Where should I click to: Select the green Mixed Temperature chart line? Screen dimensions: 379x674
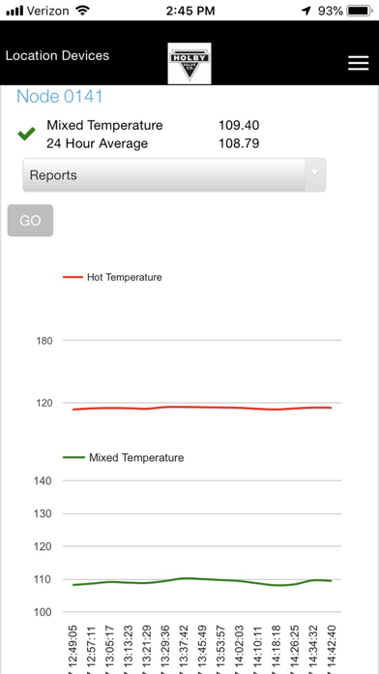tap(202, 582)
